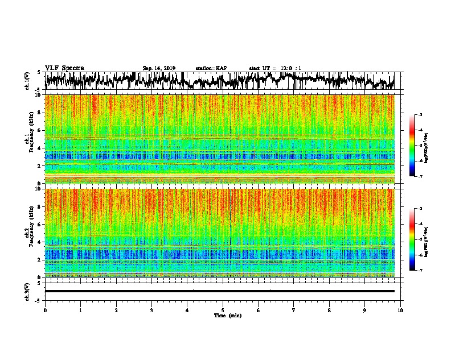Click the ch.1 colorbar 'log(PSD)' label

(x=427, y=148)
